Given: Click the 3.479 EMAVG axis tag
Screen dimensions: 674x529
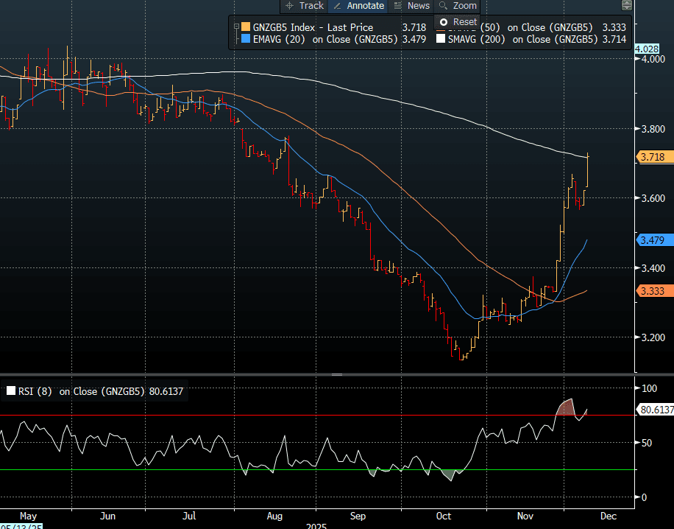Looking at the screenshot, I should [x=653, y=240].
